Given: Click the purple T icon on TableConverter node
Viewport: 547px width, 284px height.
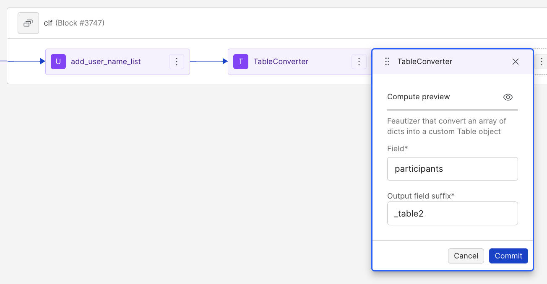Looking at the screenshot, I should [241, 62].
